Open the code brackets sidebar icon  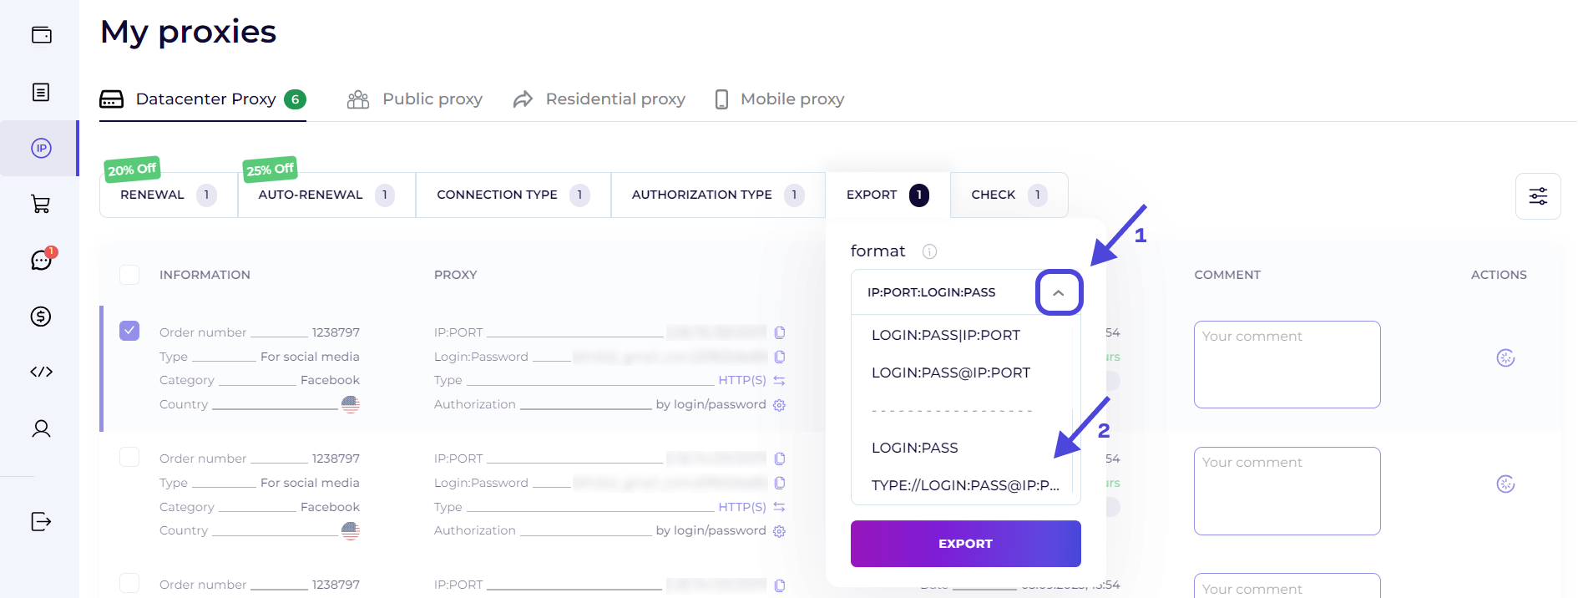click(x=41, y=372)
